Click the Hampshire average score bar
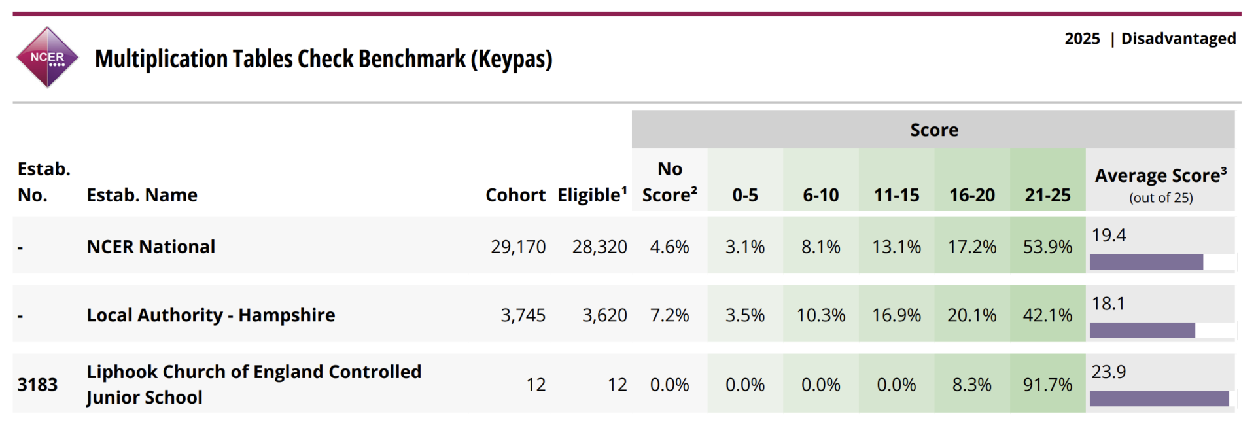Image resolution: width=1256 pixels, height=437 pixels. pos(1142,330)
